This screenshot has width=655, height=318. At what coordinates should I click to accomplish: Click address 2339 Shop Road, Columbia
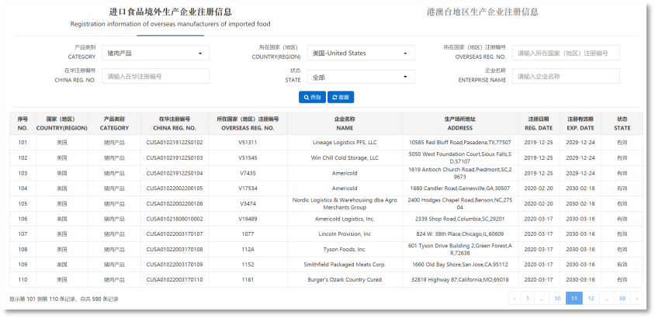point(460,219)
